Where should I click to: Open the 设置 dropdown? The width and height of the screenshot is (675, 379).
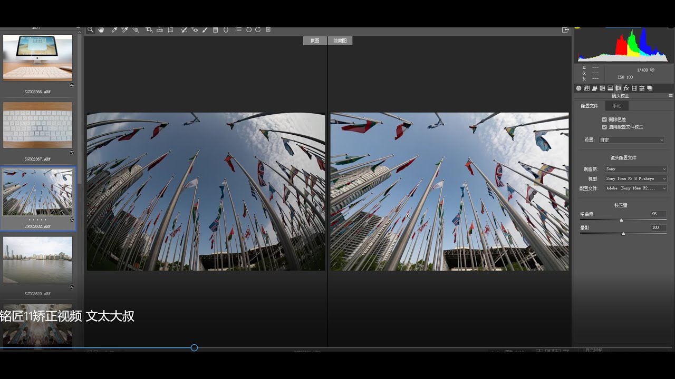click(632, 140)
